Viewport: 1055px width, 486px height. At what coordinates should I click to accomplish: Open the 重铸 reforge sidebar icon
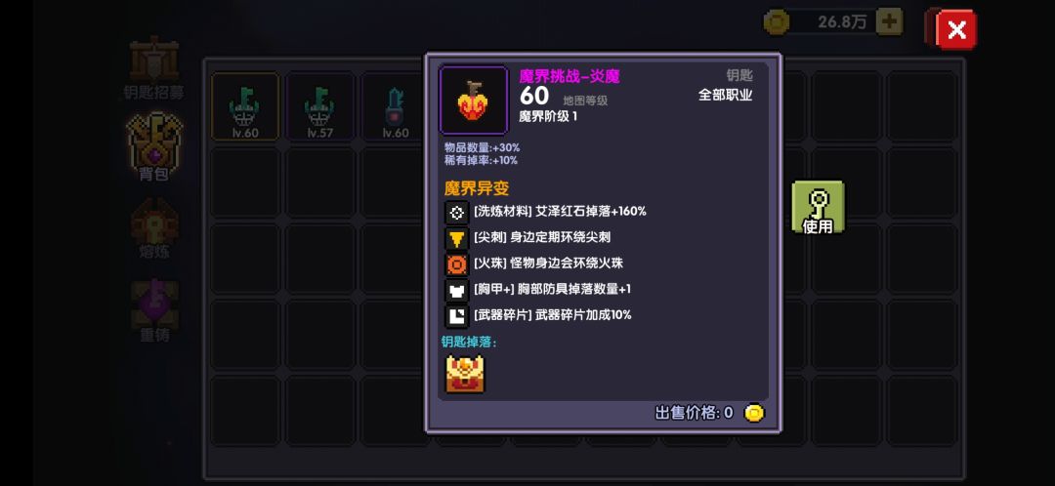[x=154, y=310]
